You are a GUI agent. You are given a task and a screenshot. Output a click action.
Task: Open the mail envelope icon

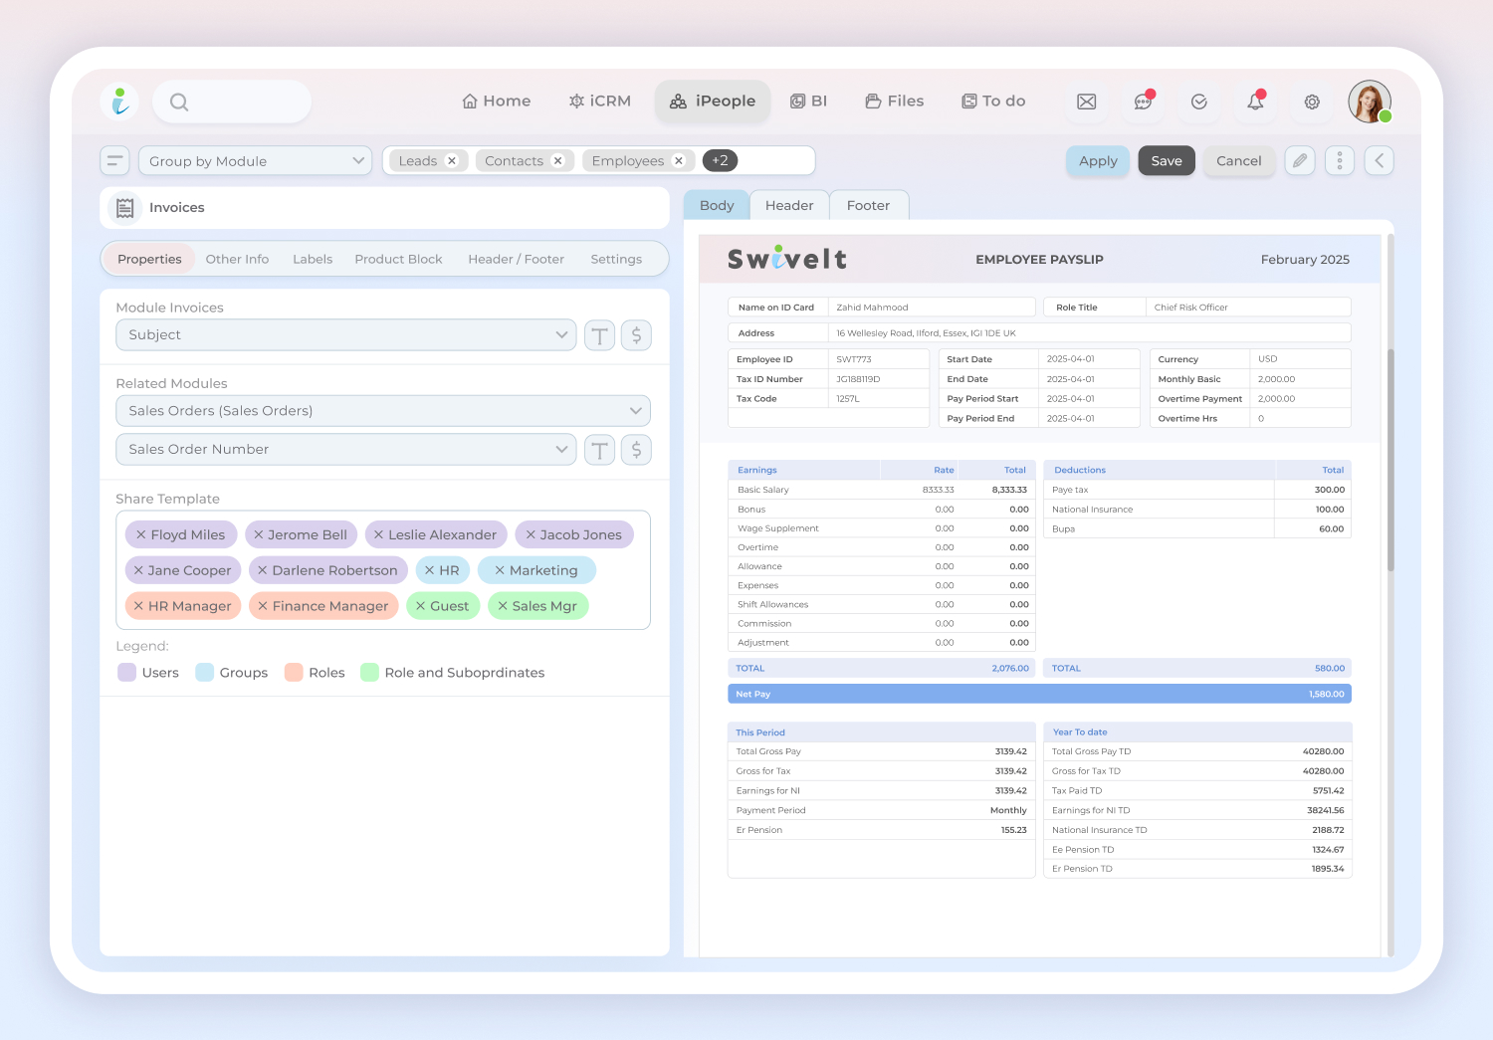[x=1087, y=102]
